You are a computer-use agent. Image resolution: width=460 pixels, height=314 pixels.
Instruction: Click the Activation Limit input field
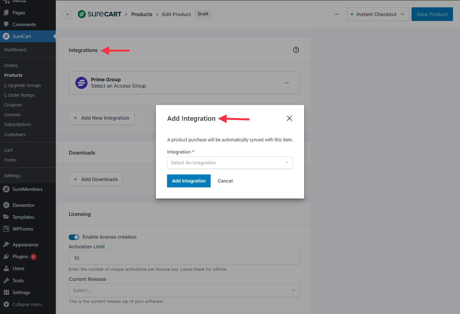coord(184,258)
